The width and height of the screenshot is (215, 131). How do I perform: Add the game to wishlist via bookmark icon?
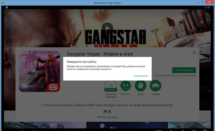(x=194, y=52)
